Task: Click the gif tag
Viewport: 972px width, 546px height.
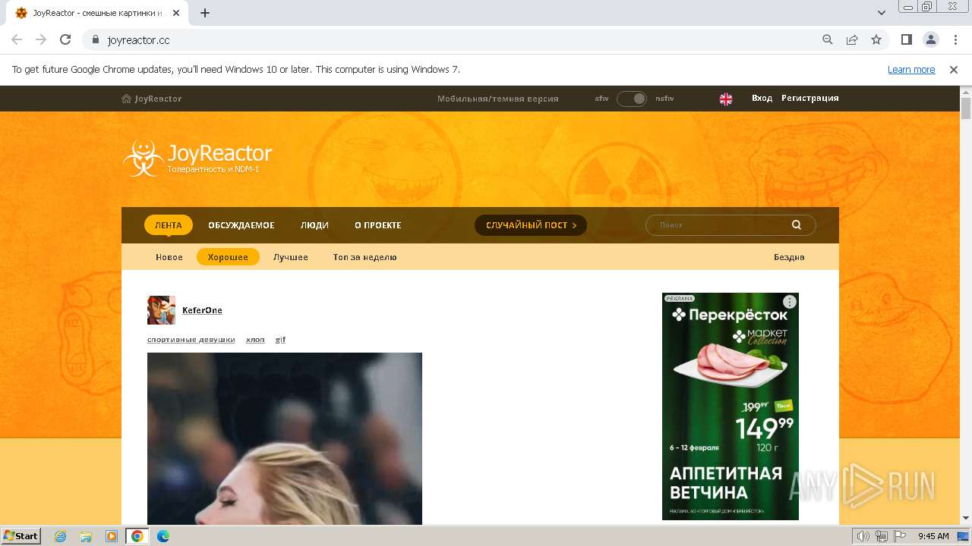Action: (x=280, y=340)
